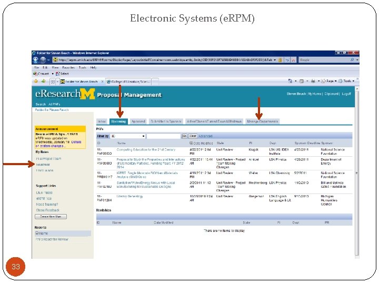Click the Add to Favorites icon
This screenshot has height=284, width=379.
pos(44,81)
